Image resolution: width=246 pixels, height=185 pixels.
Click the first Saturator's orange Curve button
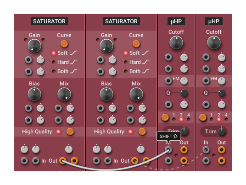[x=64, y=44]
